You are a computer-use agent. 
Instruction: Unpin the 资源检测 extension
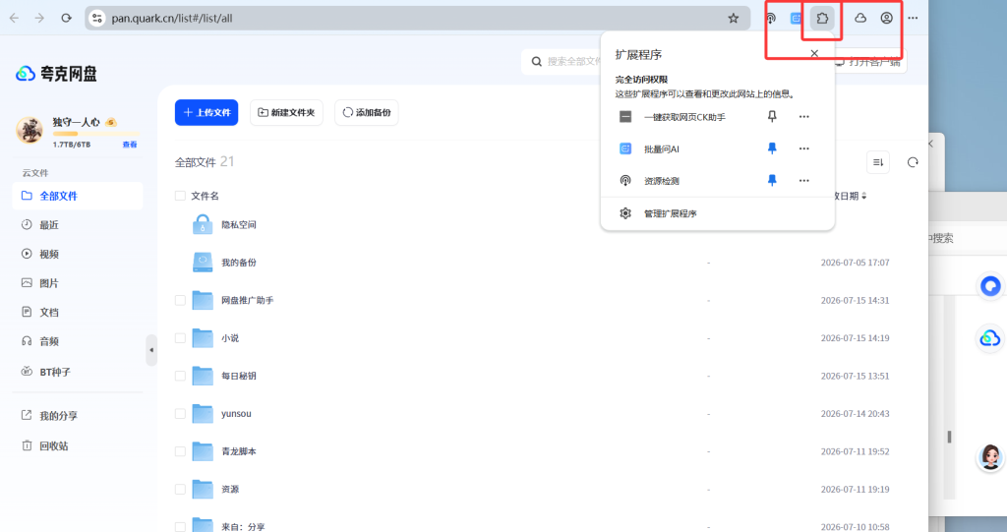click(772, 181)
